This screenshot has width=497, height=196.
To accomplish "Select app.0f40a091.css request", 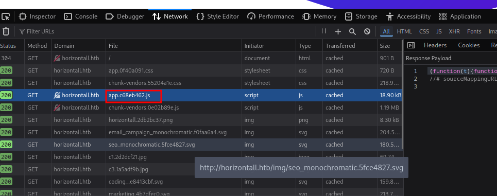I will click(x=201, y=70).
